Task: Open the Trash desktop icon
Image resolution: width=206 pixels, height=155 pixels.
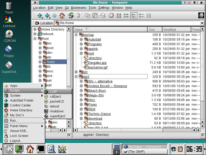Action: point(9,6)
